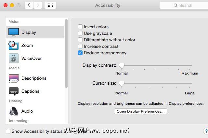Check Differentiate without color
This screenshot has width=208, height=138.
click(x=80, y=40)
